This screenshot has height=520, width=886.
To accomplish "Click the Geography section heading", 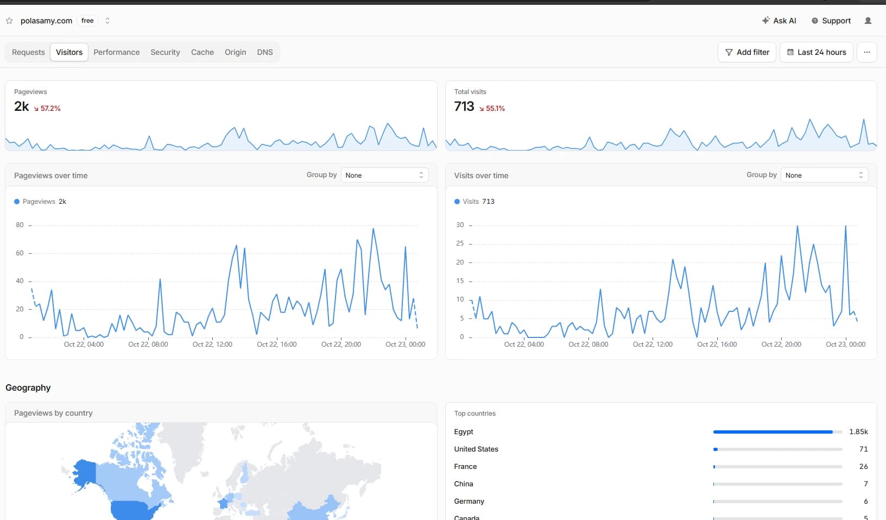I will (28, 387).
